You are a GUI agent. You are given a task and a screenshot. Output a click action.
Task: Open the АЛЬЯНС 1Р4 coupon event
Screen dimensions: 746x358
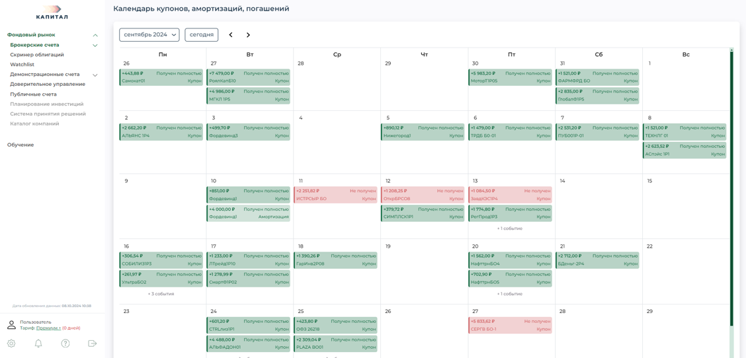pos(161,131)
